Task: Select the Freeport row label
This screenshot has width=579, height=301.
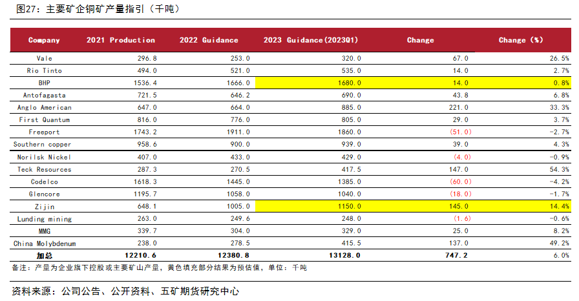Action: point(45,132)
